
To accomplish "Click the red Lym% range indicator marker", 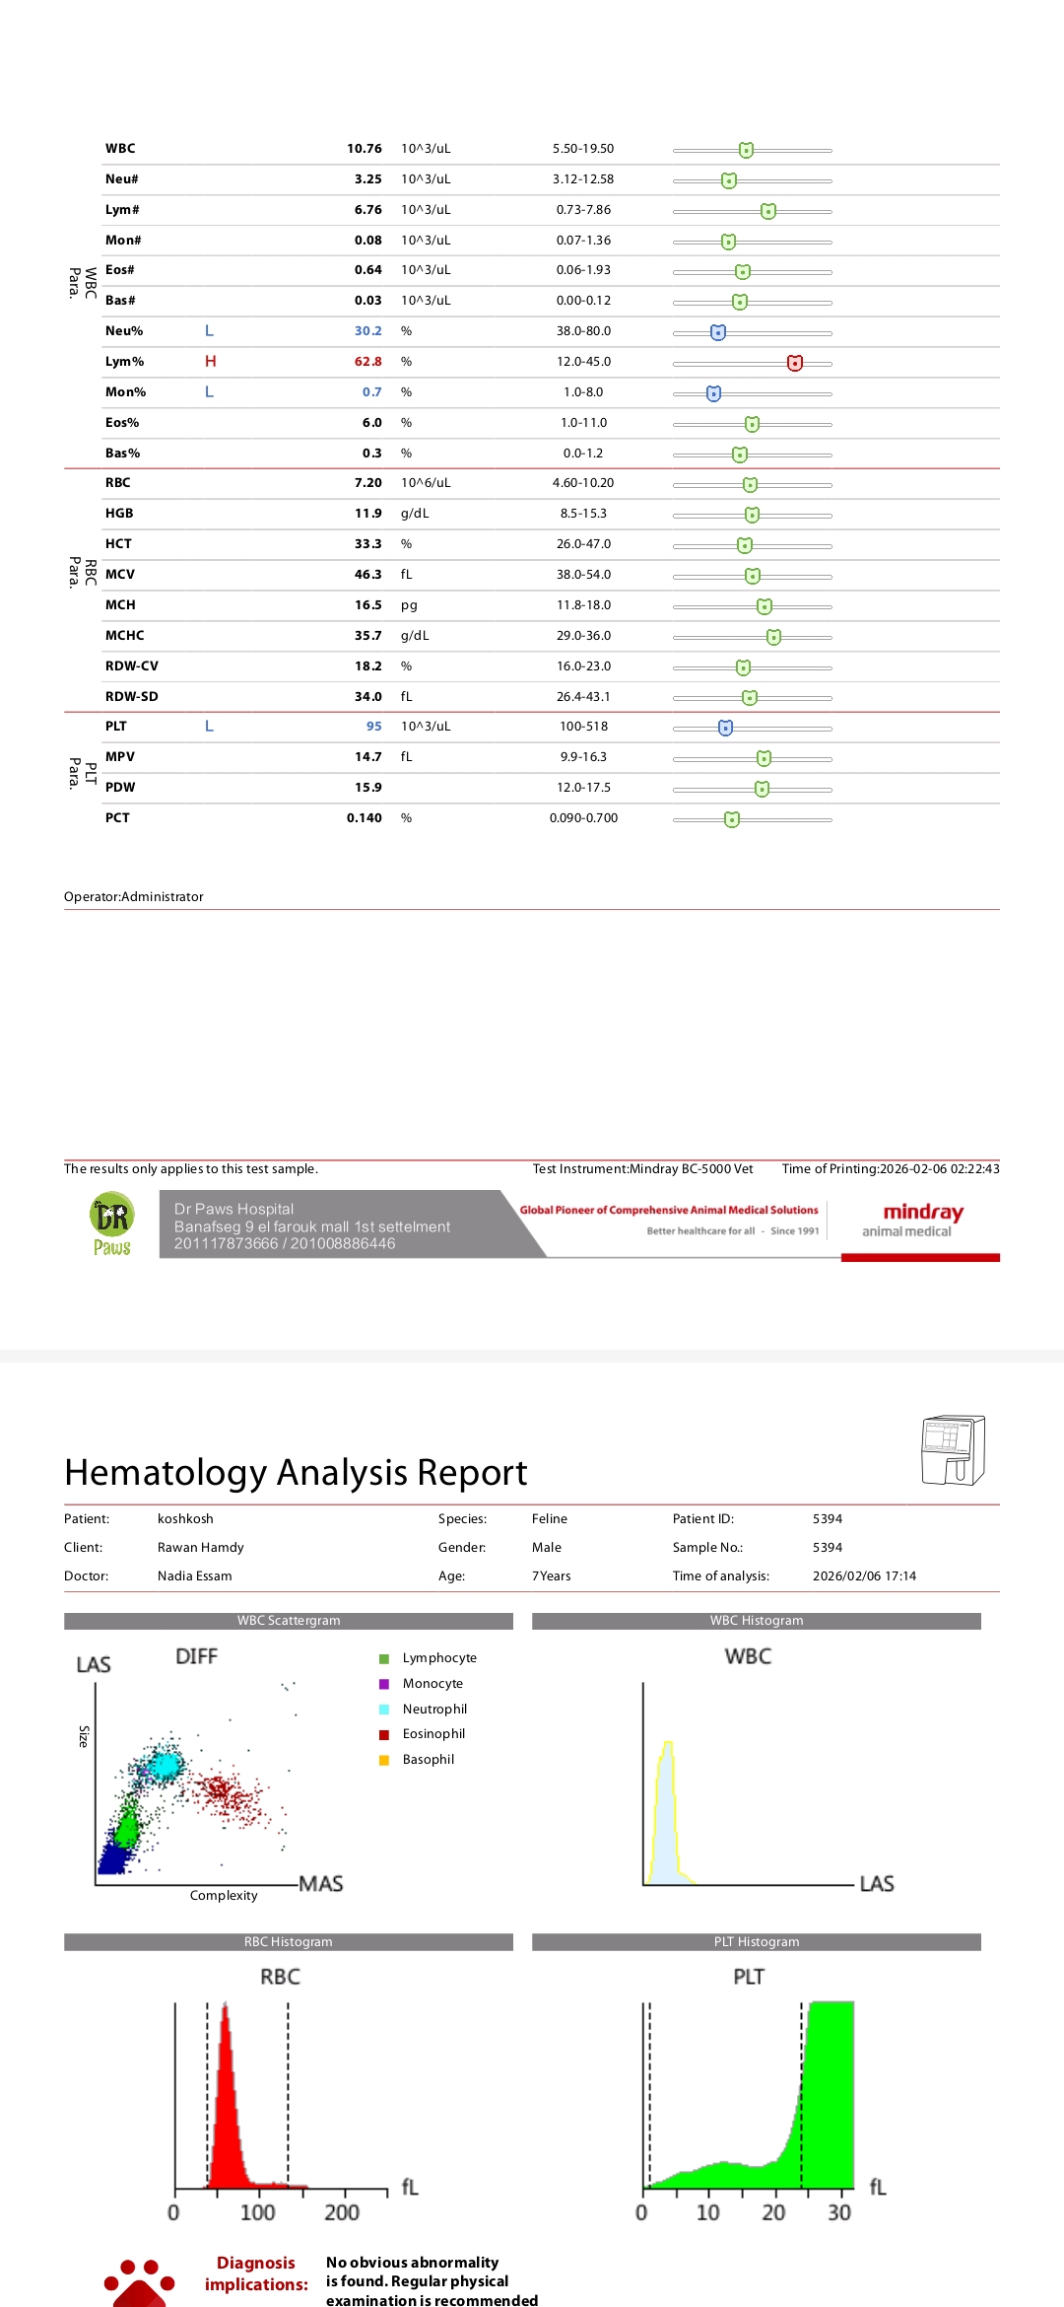I will [x=795, y=363].
